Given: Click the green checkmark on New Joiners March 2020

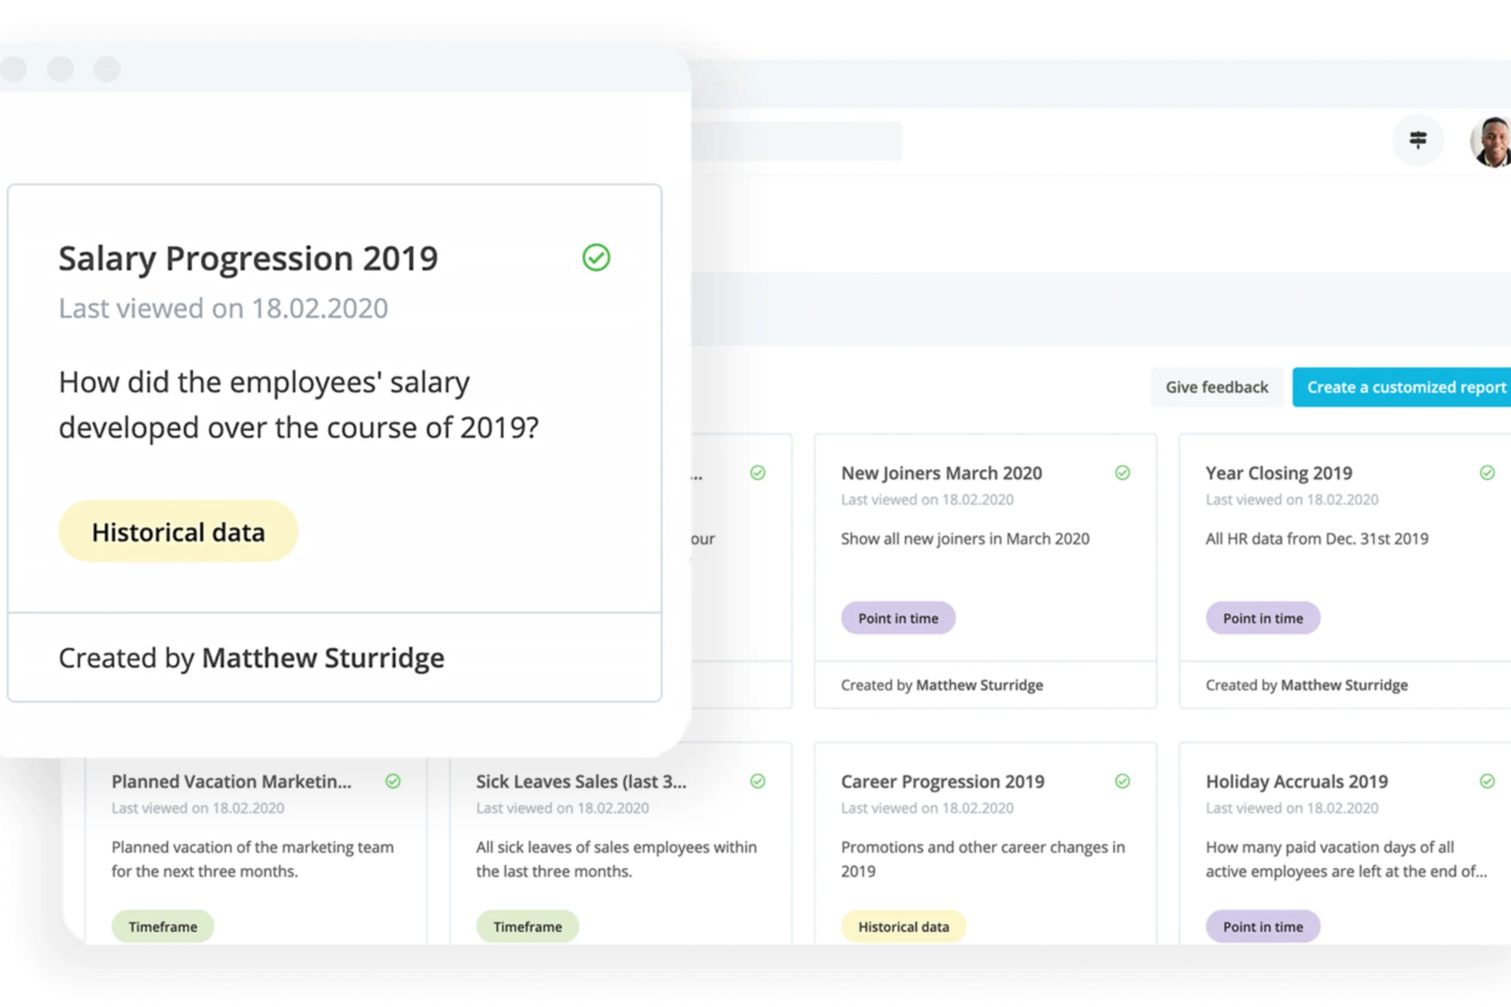Looking at the screenshot, I should coord(1122,472).
